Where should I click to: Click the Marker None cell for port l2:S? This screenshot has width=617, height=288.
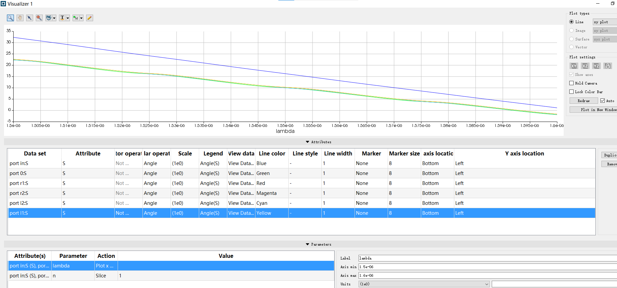click(371, 203)
